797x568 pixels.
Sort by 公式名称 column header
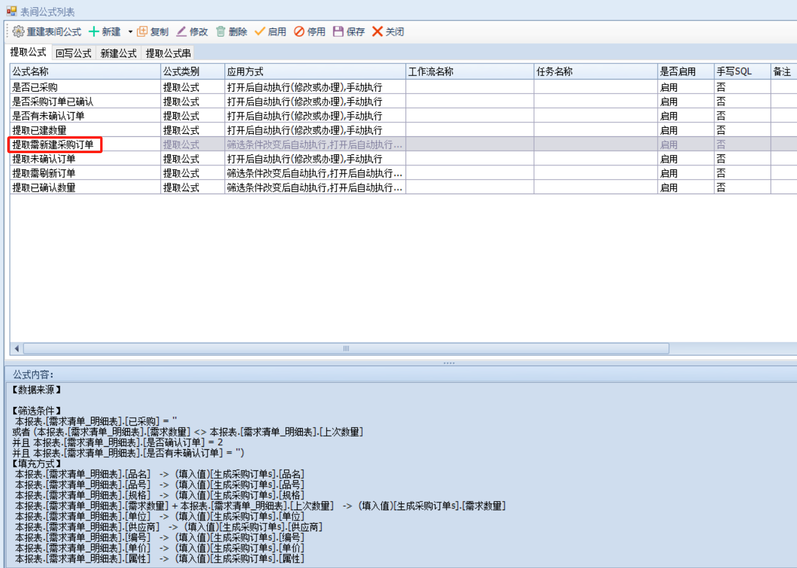pos(84,71)
